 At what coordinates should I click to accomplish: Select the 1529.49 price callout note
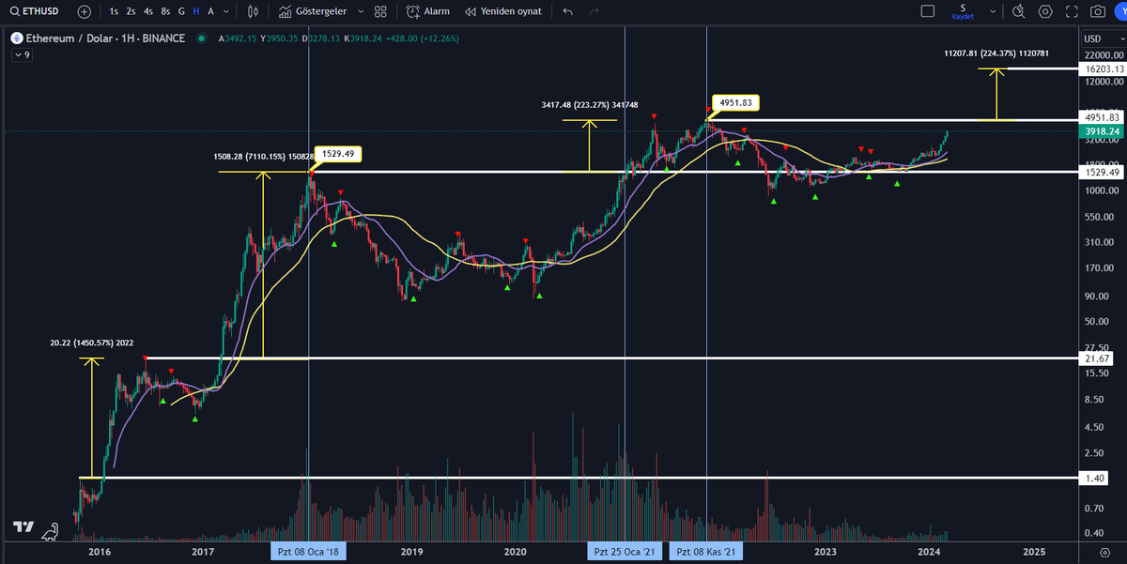[338, 154]
